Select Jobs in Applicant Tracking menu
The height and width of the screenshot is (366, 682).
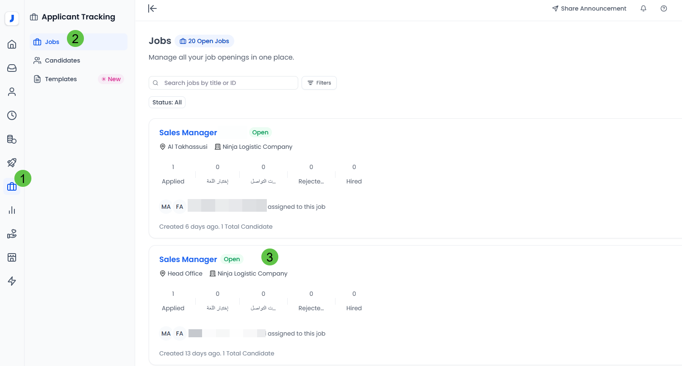pyautogui.click(x=52, y=42)
